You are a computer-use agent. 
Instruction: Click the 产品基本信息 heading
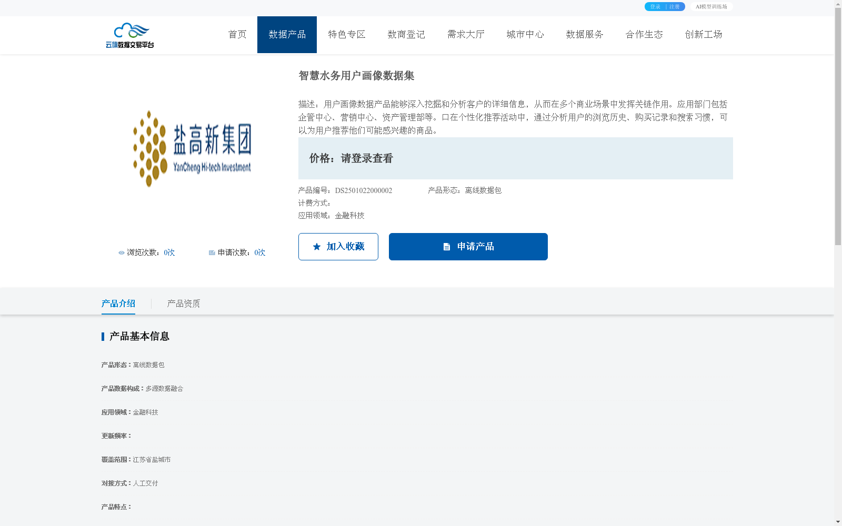[x=139, y=337]
